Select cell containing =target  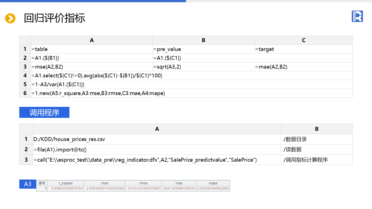click(x=304, y=49)
